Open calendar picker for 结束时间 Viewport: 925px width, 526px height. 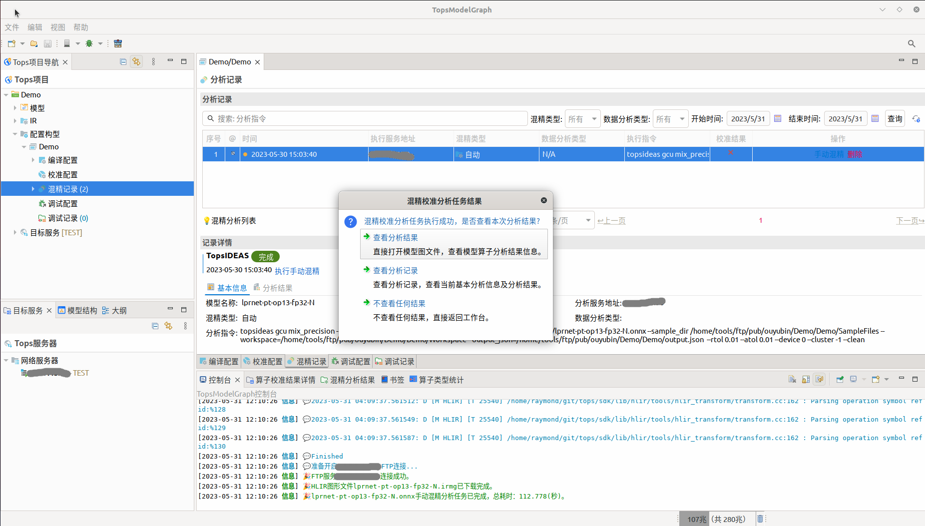point(875,118)
